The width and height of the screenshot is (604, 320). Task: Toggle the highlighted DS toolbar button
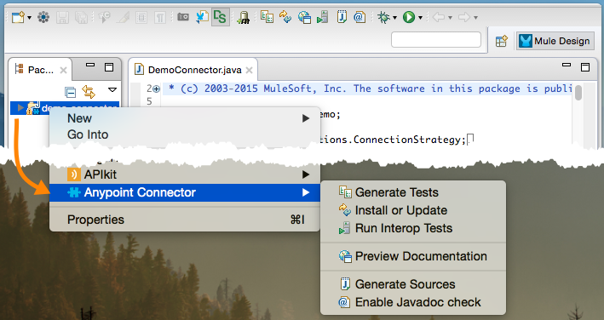click(x=221, y=17)
